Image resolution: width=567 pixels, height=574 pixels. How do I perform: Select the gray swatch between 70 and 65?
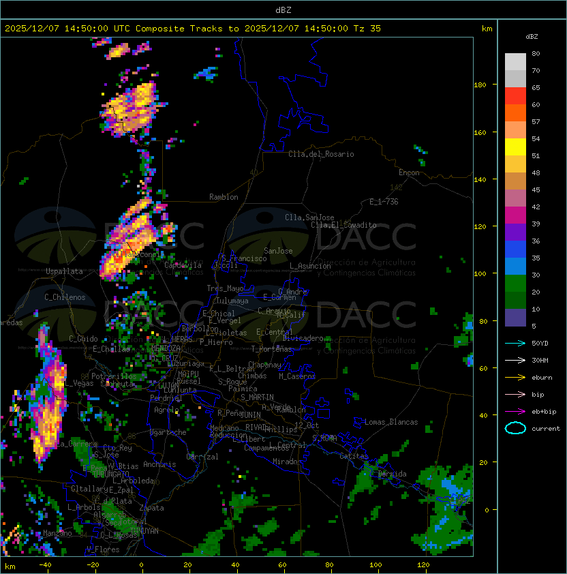(x=515, y=78)
